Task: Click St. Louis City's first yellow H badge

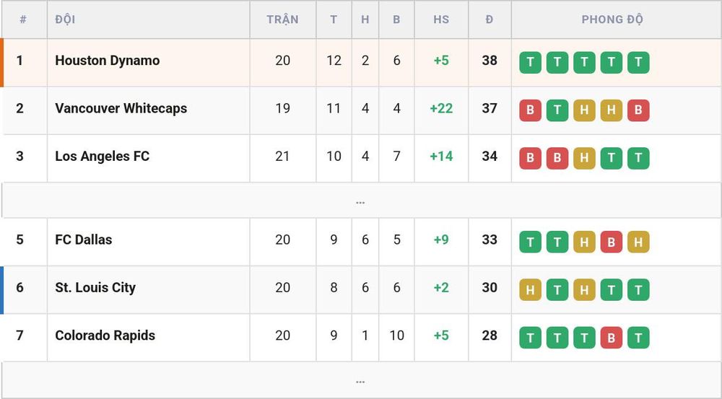Action: (x=530, y=290)
